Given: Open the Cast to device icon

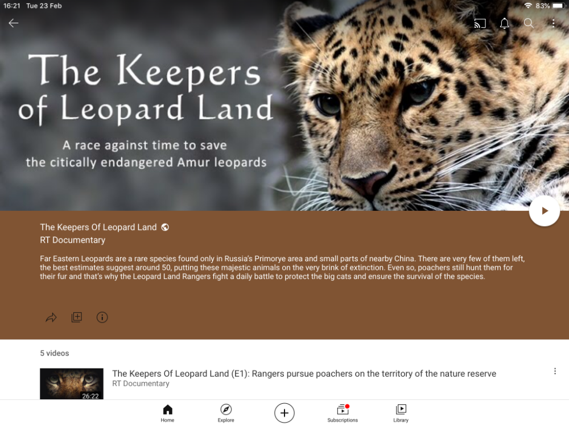Looking at the screenshot, I should point(480,23).
